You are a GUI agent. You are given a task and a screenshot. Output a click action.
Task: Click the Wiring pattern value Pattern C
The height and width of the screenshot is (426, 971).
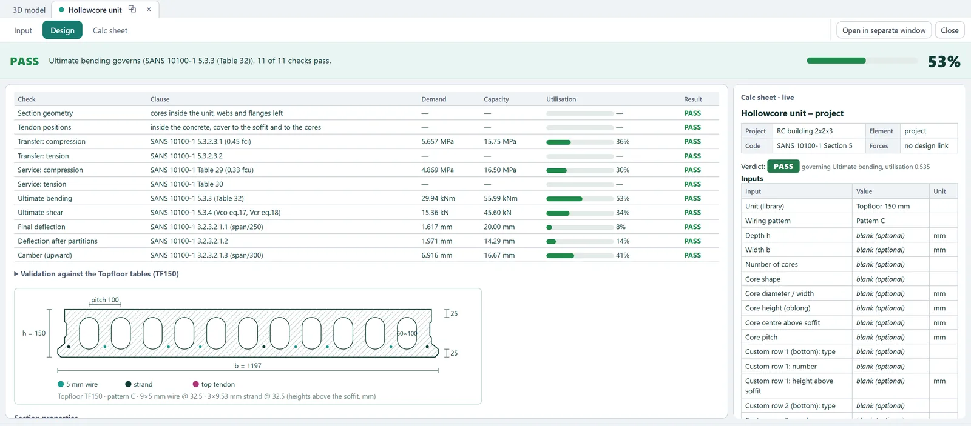[x=890, y=221]
